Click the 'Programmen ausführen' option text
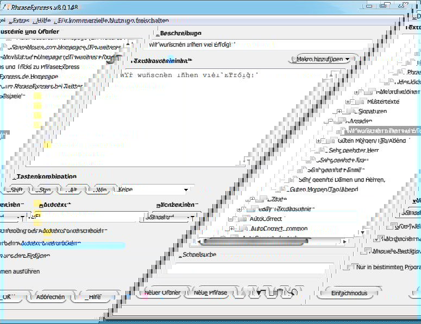Viewport: 421px width, 324px height. (x=20, y=271)
